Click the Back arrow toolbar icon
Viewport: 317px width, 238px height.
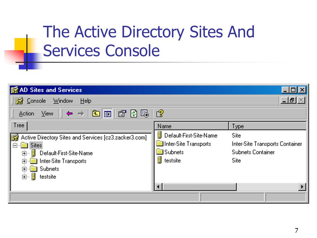(69, 113)
